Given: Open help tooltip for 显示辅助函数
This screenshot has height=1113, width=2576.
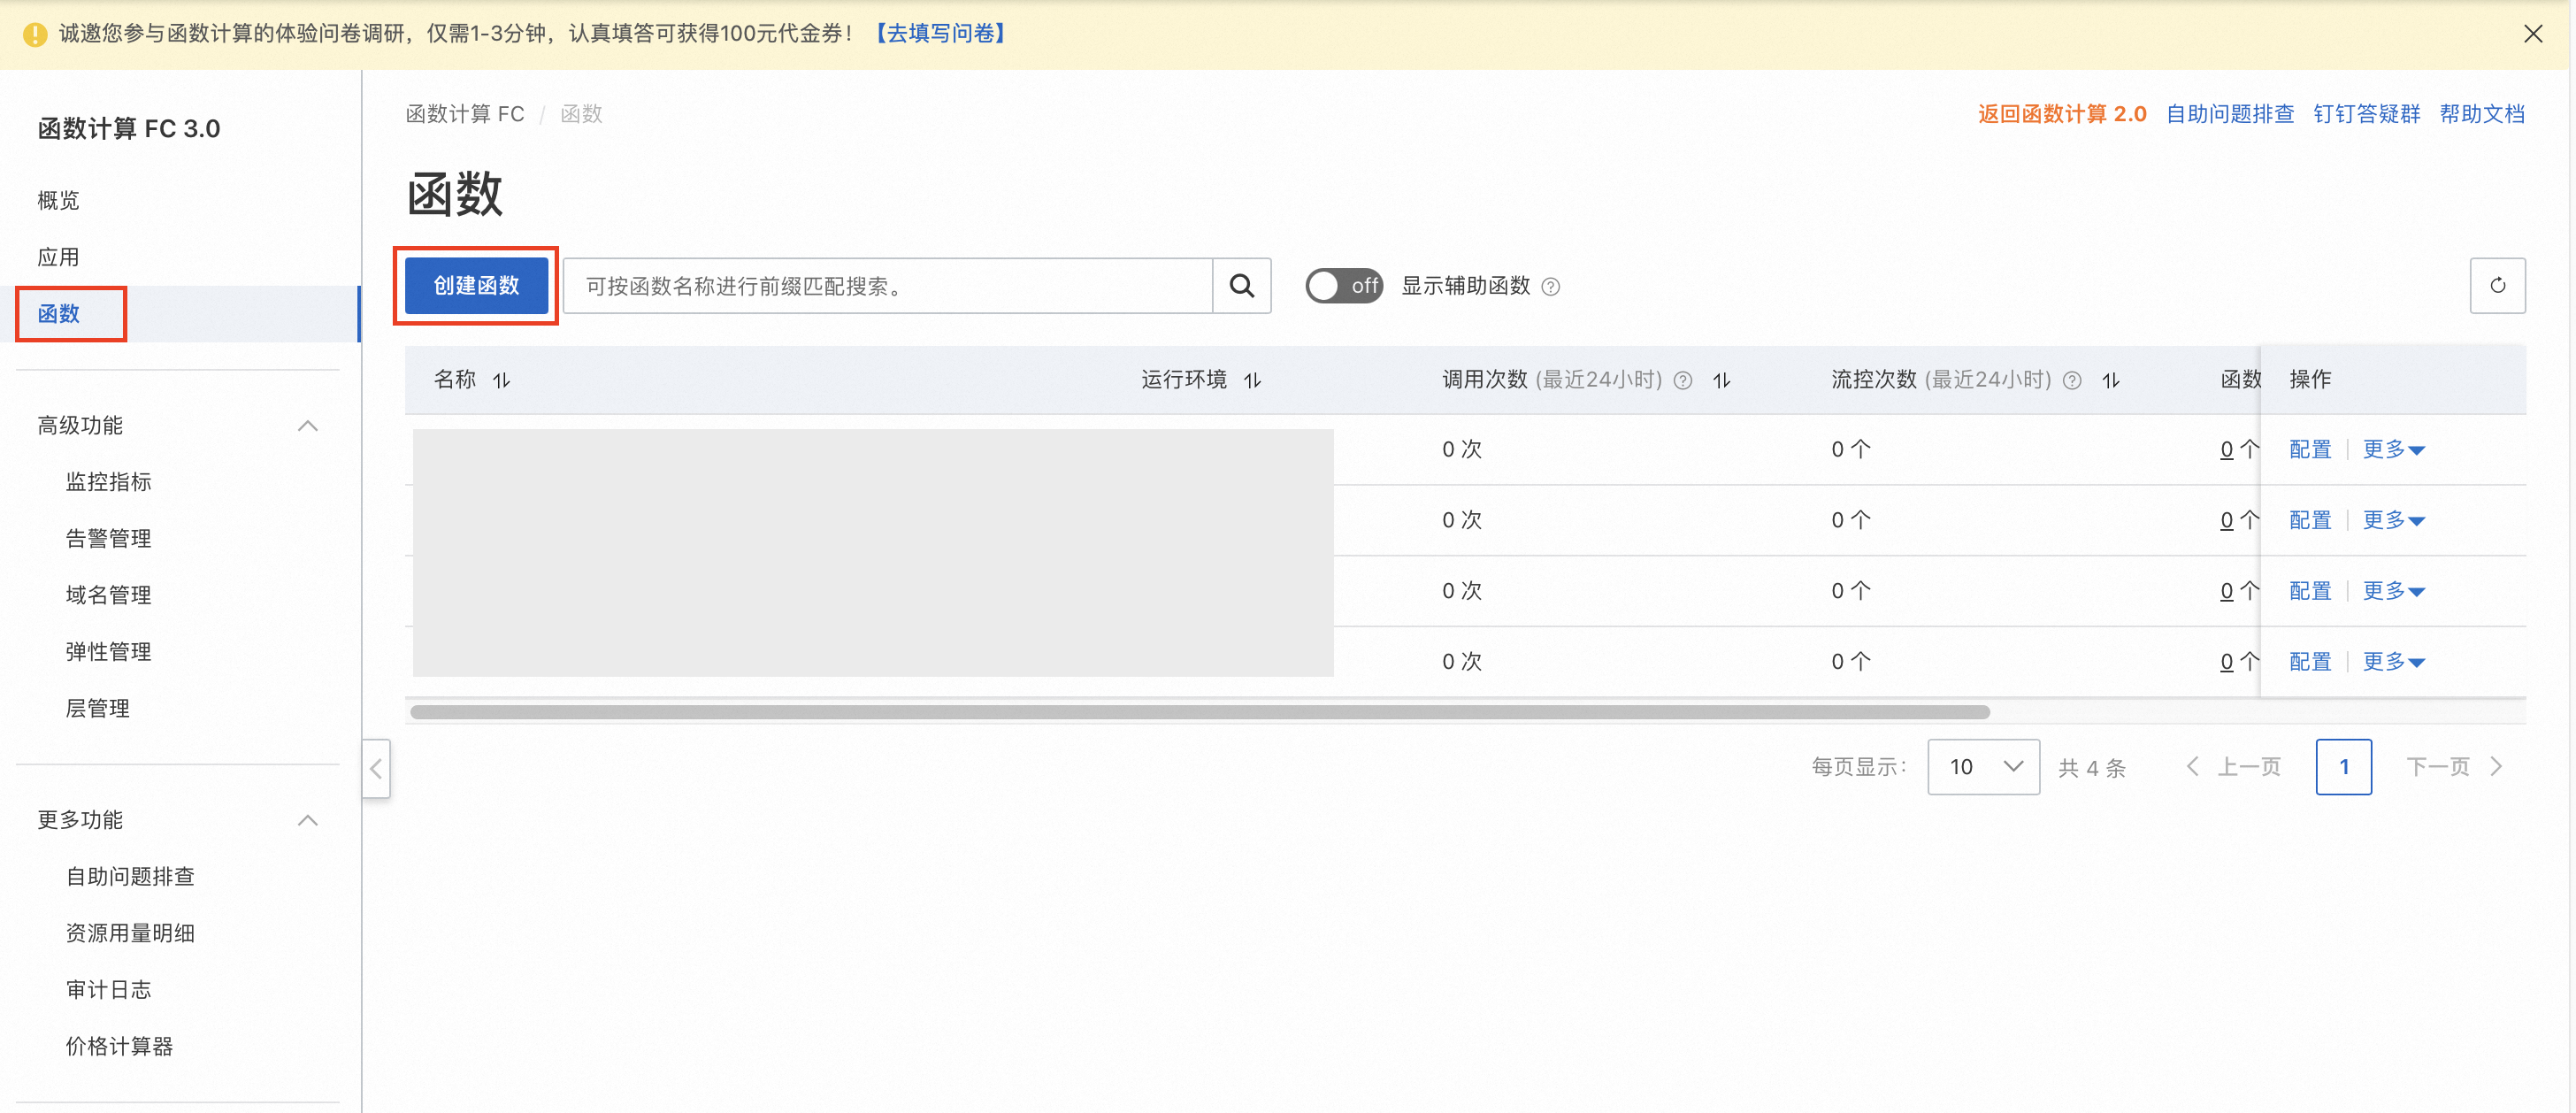Looking at the screenshot, I should click(1551, 287).
